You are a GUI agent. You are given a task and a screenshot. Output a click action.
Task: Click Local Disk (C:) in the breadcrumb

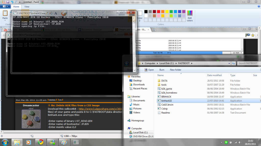tap(167, 63)
